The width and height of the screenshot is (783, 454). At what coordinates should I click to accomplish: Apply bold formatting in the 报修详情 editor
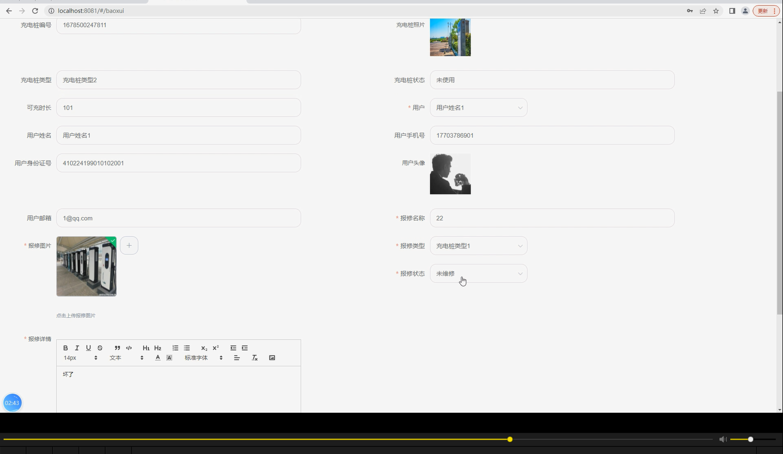coord(66,348)
